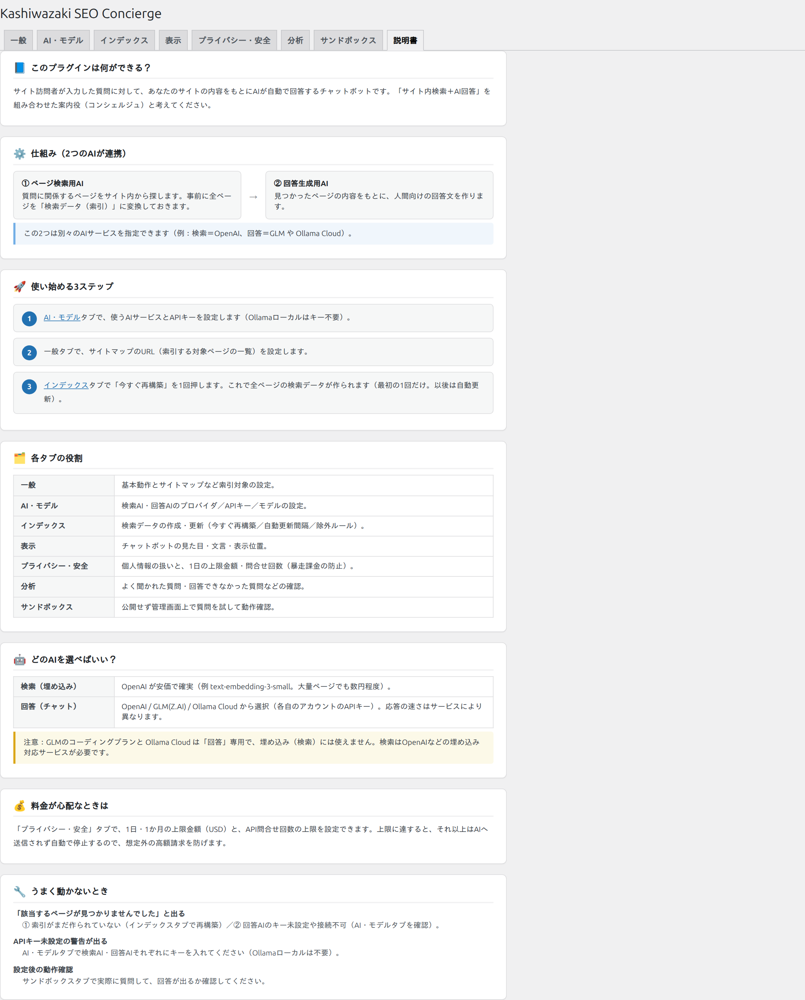Click the arrow between the two AI boxes
The image size is (805, 1000).
tap(253, 196)
